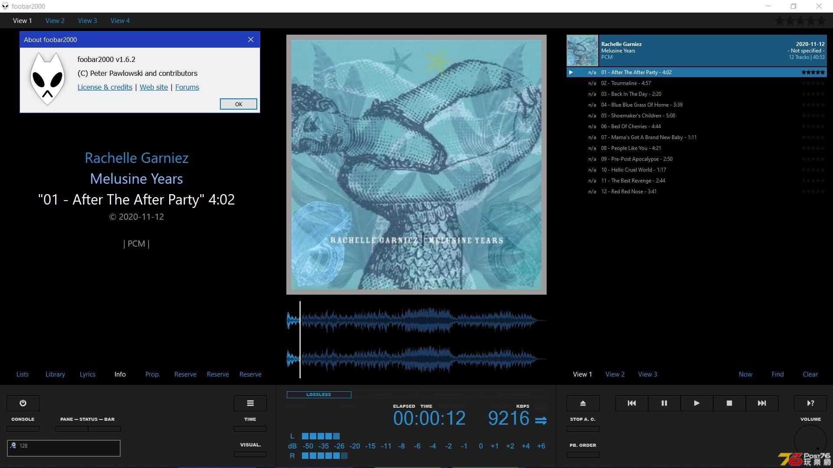Open the License & credits link
The width and height of the screenshot is (833, 468).
(x=105, y=87)
